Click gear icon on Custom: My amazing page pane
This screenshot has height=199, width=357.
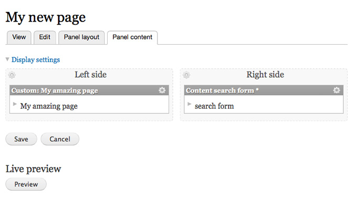click(162, 90)
